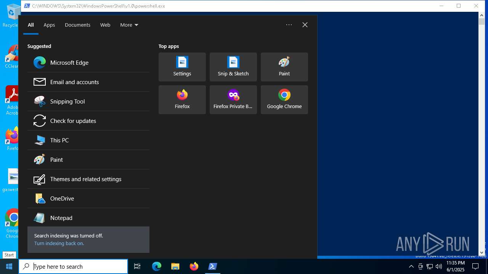The height and width of the screenshot is (274, 488).
Task: Open network status tray icon
Action: click(430, 266)
